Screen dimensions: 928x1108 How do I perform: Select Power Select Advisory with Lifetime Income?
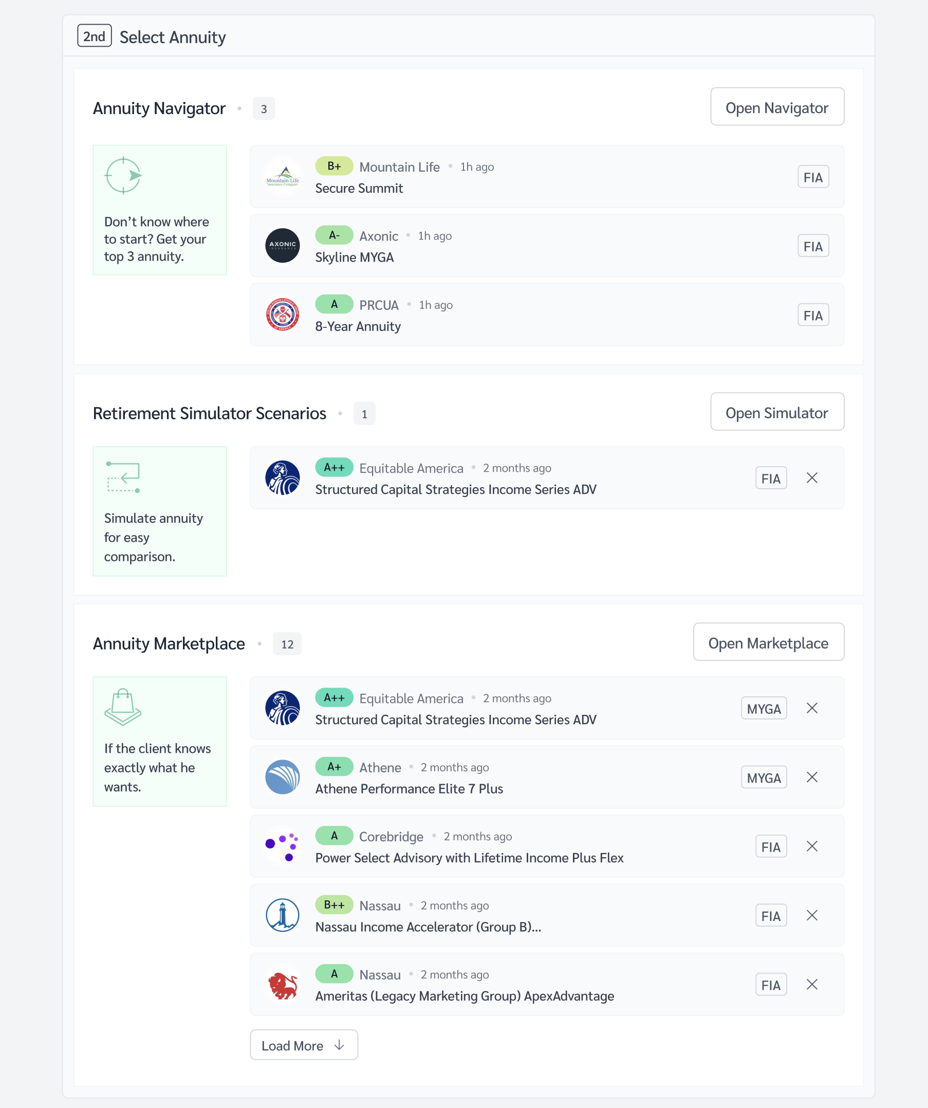tap(547, 846)
